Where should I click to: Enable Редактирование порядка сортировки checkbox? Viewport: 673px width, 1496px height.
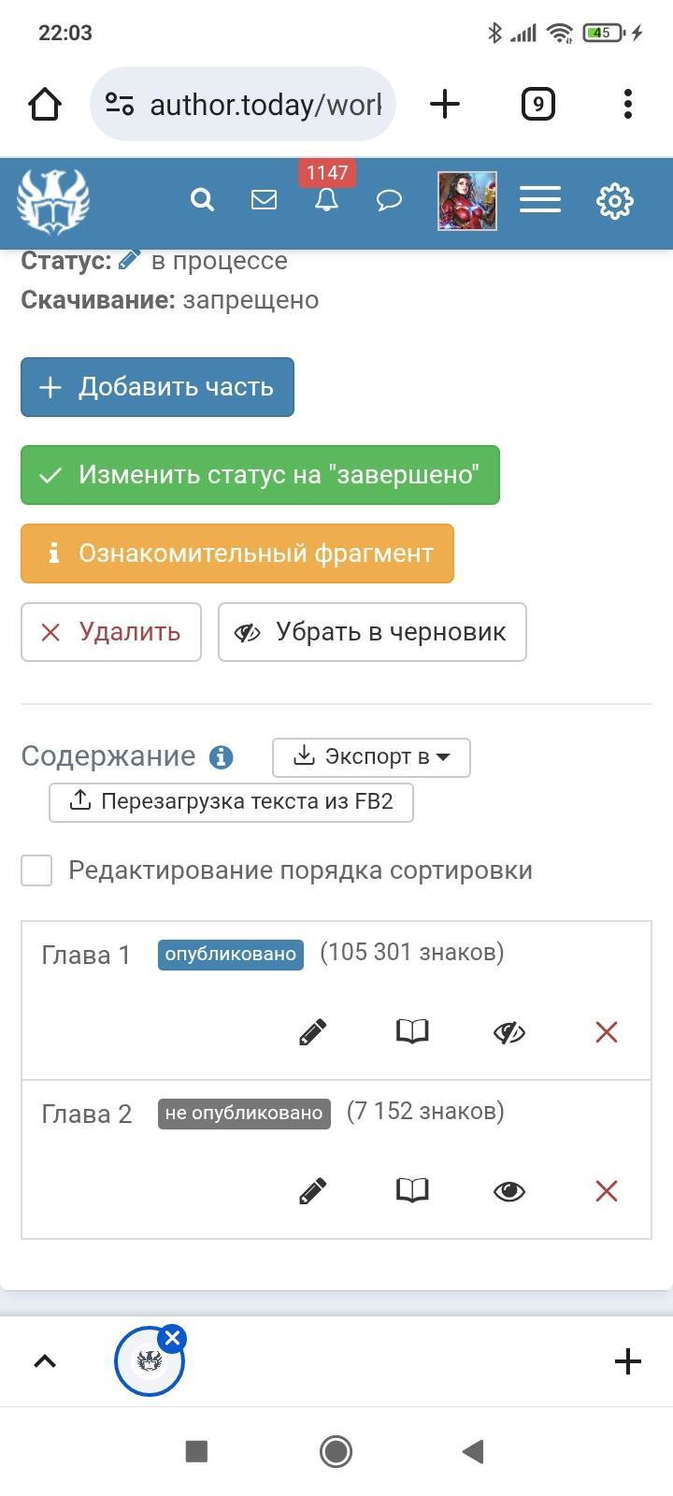(36, 870)
